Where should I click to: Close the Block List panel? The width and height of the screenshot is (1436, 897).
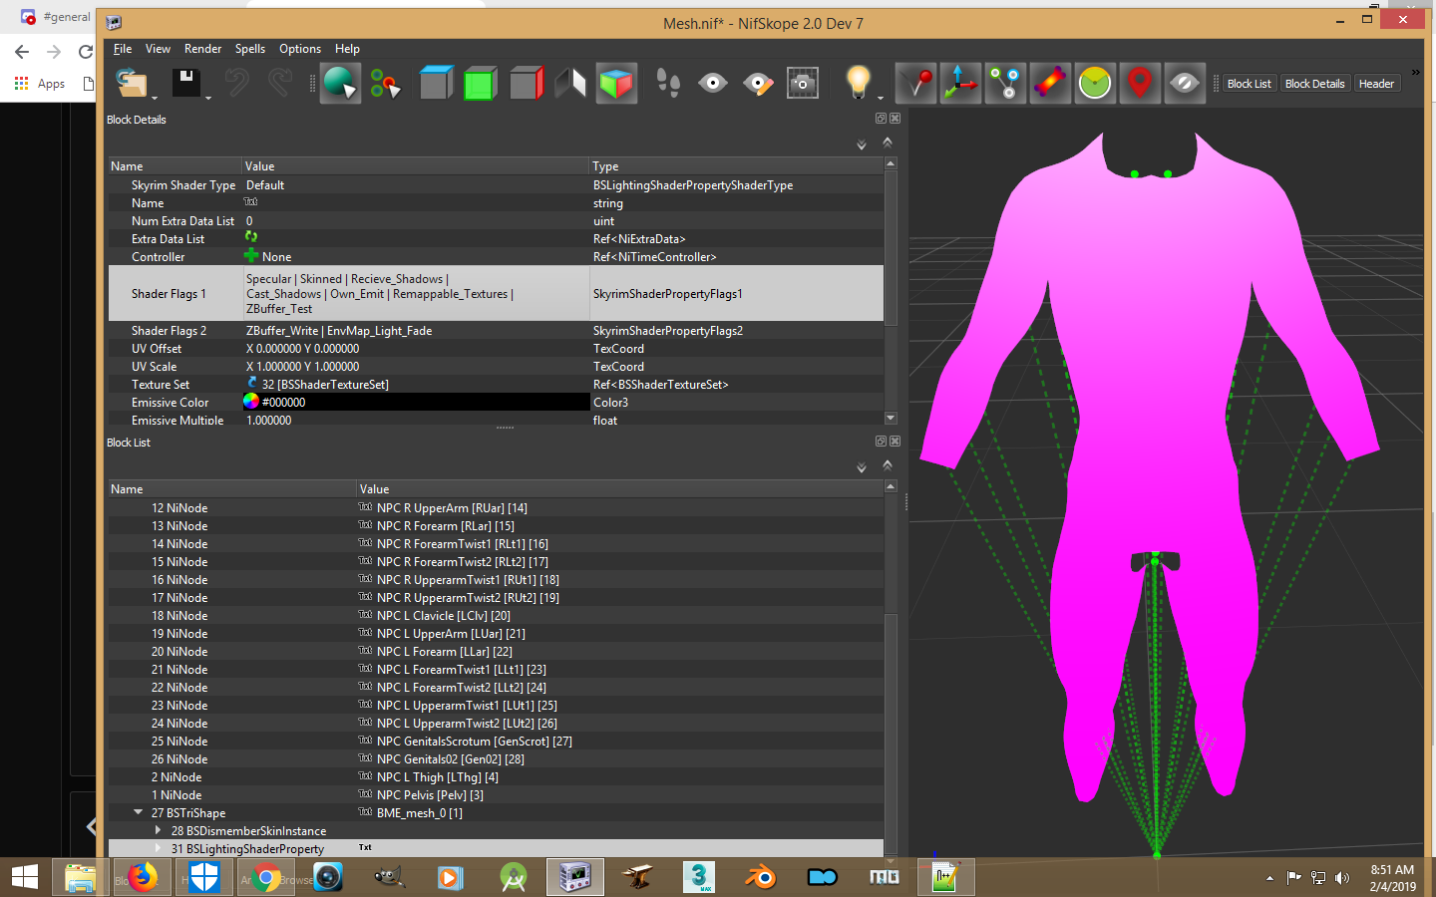[895, 442]
